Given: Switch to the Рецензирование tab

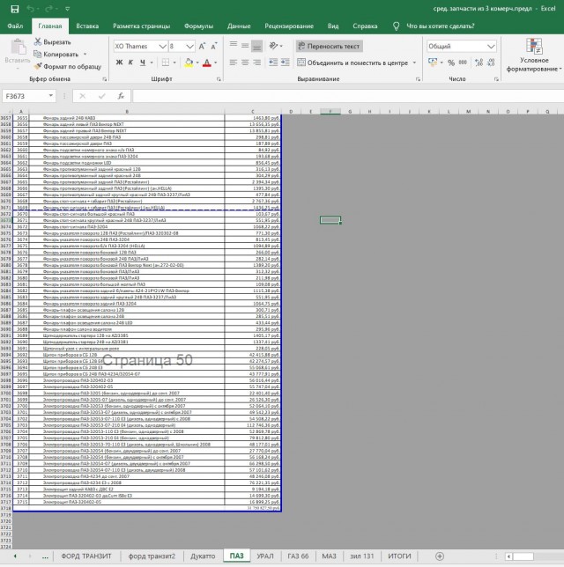Looking at the screenshot, I should pos(289,26).
